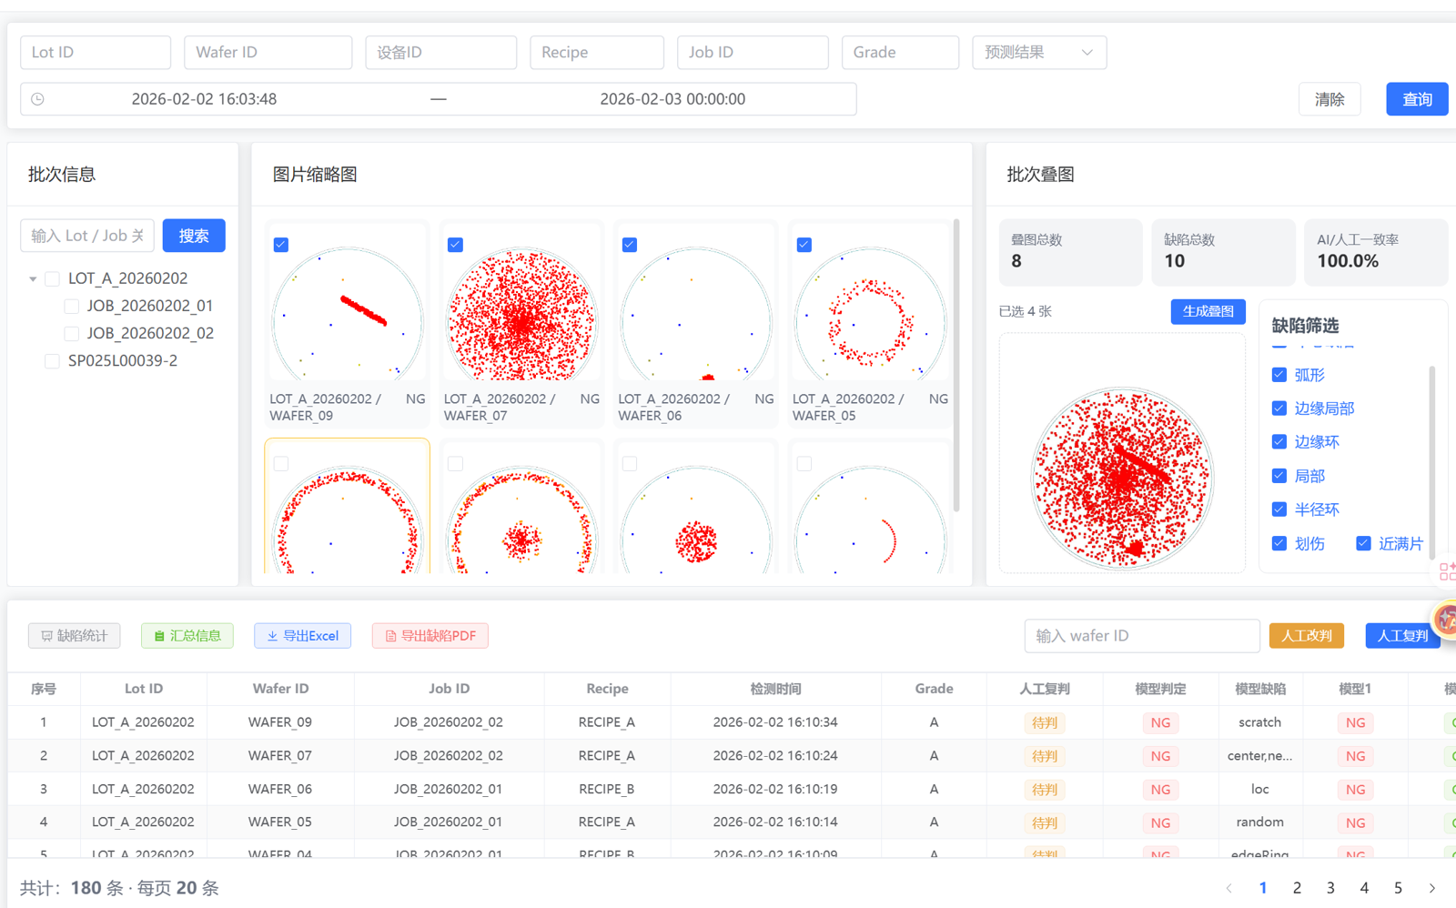Click the 清除 clear button
The image size is (1456, 908).
coord(1330,99)
